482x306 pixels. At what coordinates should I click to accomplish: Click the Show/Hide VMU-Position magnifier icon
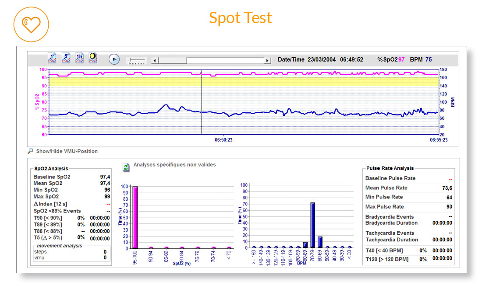click(x=30, y=151)
